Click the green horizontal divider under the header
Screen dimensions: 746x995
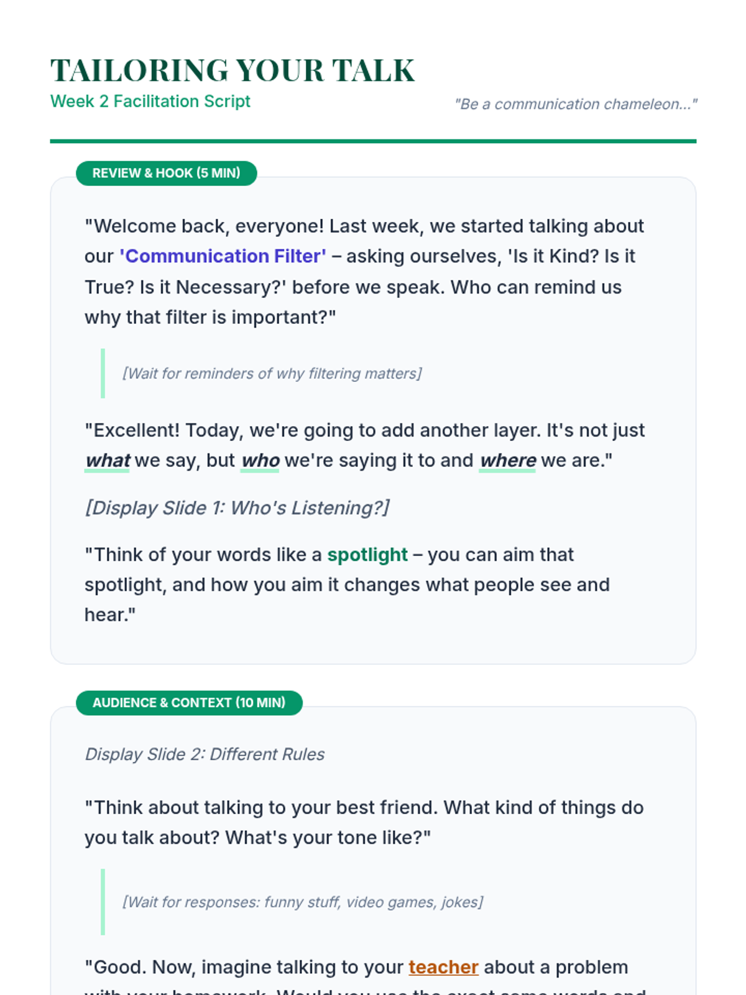tap(373, 141)
